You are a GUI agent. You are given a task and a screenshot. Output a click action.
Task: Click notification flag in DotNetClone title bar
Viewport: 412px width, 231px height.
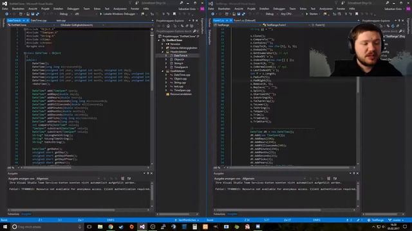pyautogui.click(x=130, y=3)
